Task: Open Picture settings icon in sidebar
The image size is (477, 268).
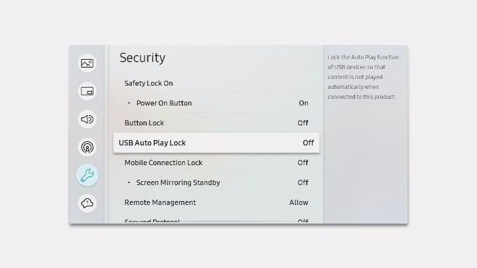Action: [87, 64]
